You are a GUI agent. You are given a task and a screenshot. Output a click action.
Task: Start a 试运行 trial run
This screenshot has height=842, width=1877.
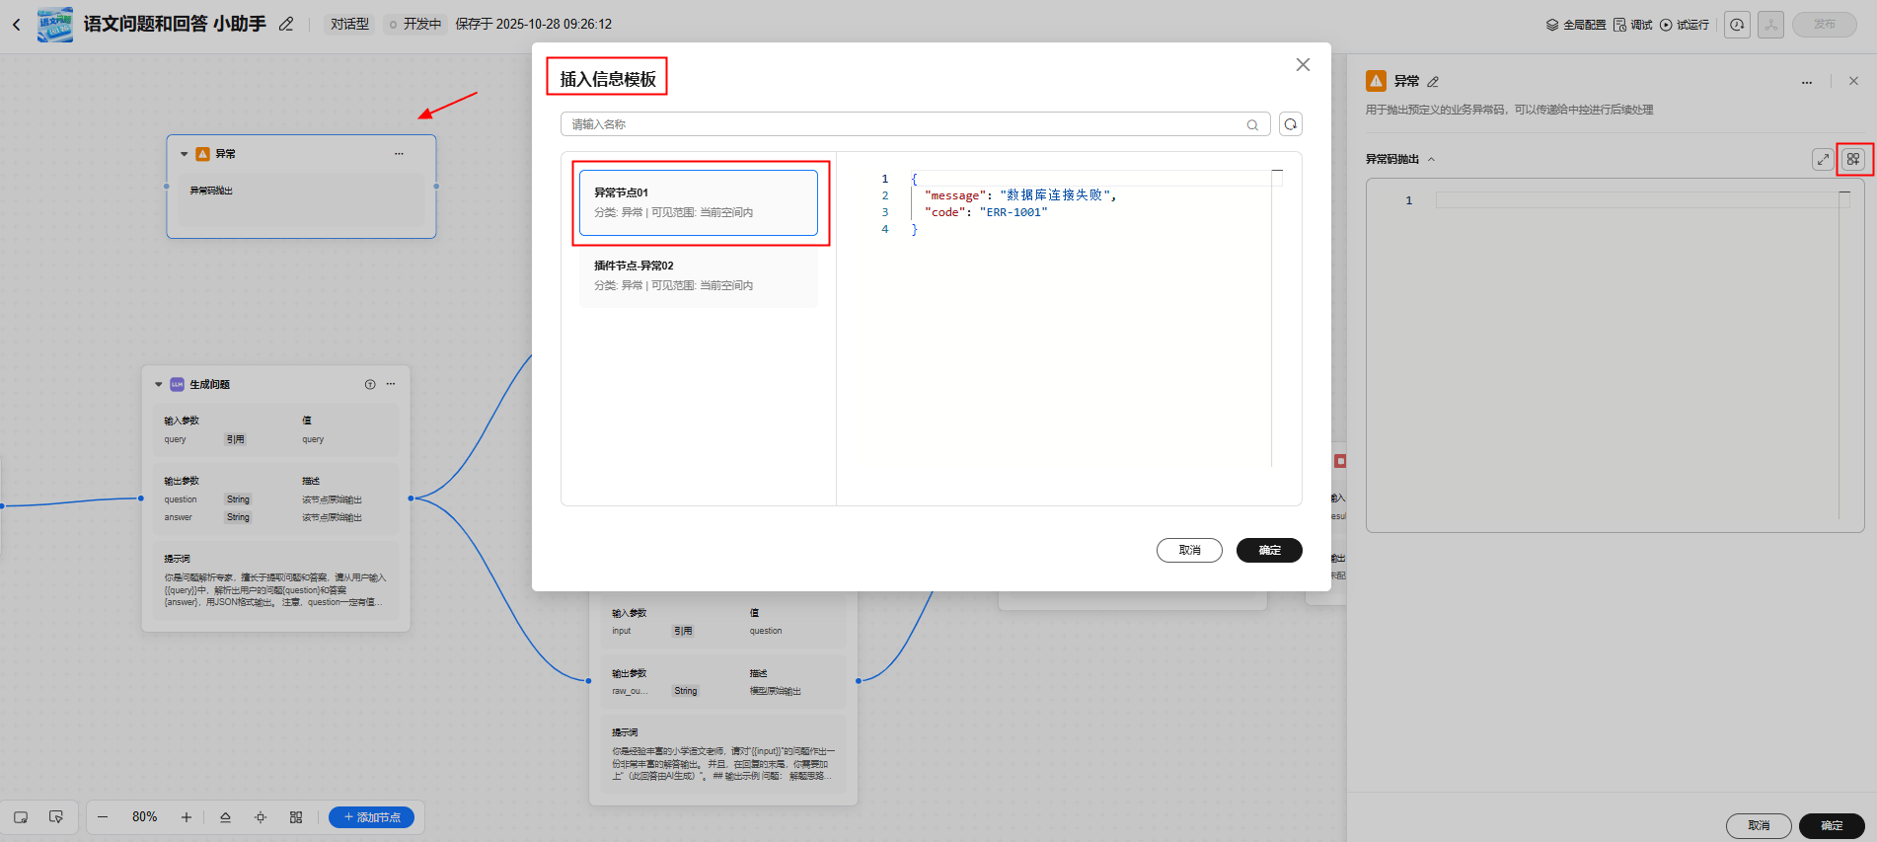click(1685, 25)
